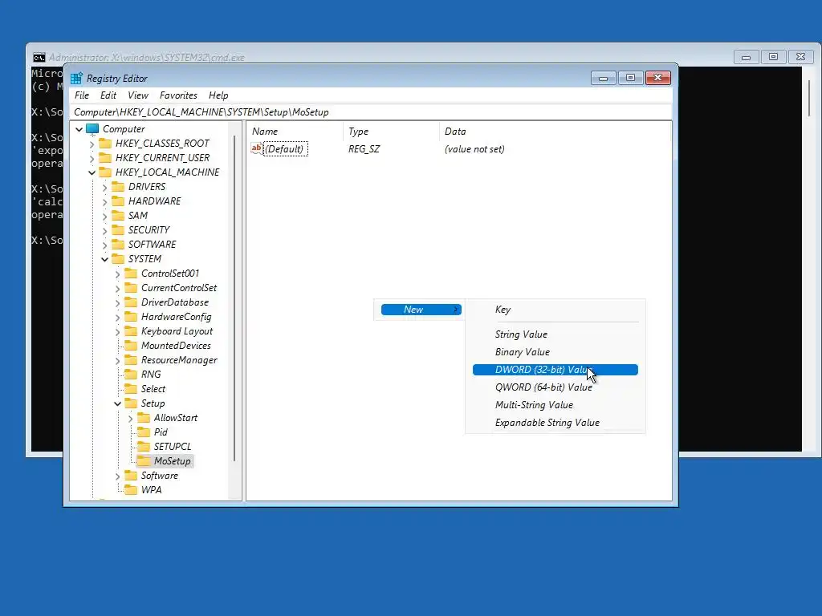
Task: Choose Key in the New submenu
Action: pos(555,310)
